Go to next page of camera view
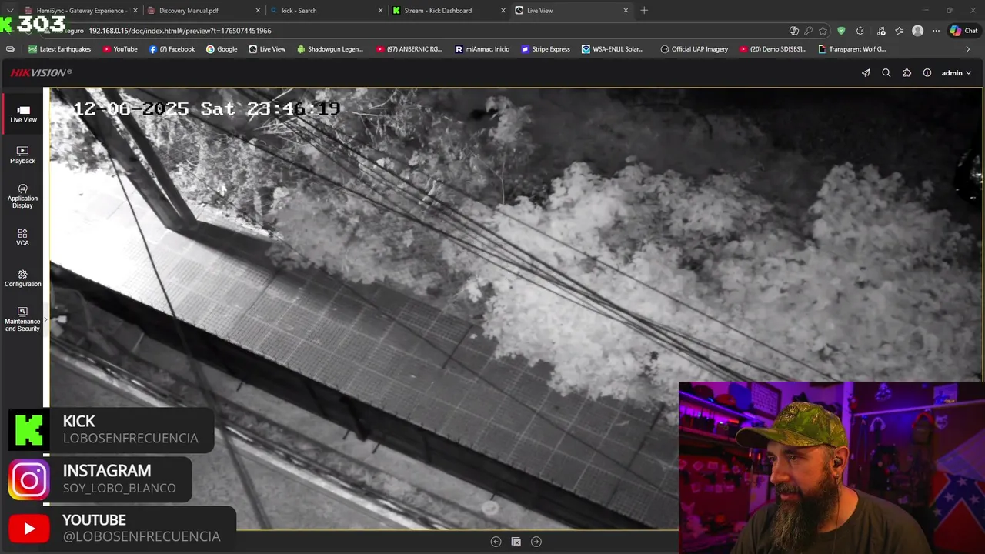Image resolution: width=985 pixels, height=554 pixels. tap(536, 542)
